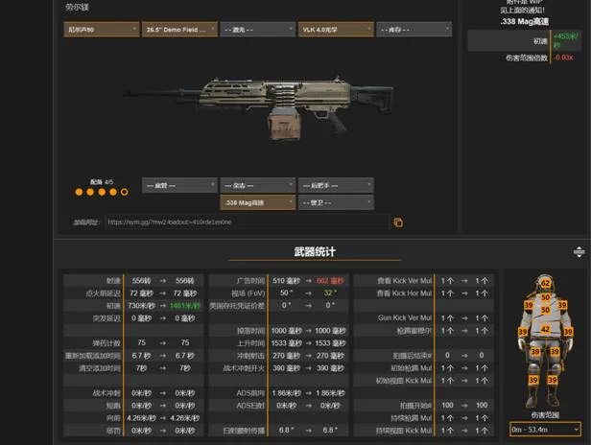Expand the -- 警卫 -- guard dropdown

pos(336,202)
